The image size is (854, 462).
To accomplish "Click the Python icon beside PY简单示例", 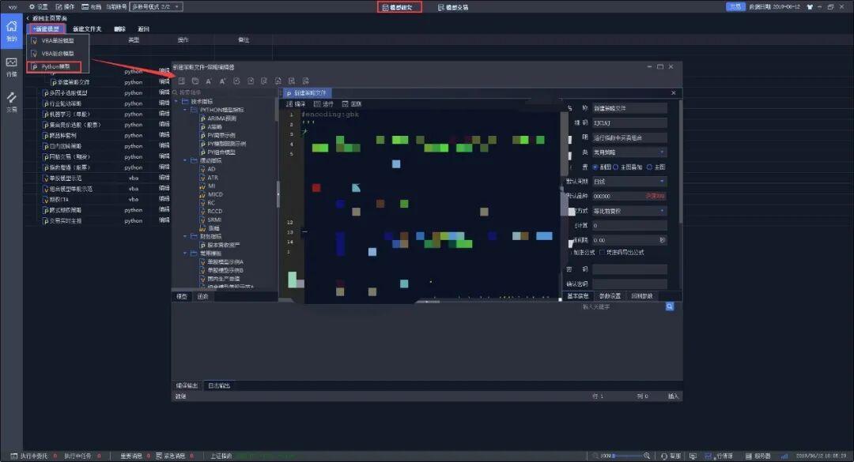I will coord(202,135).
